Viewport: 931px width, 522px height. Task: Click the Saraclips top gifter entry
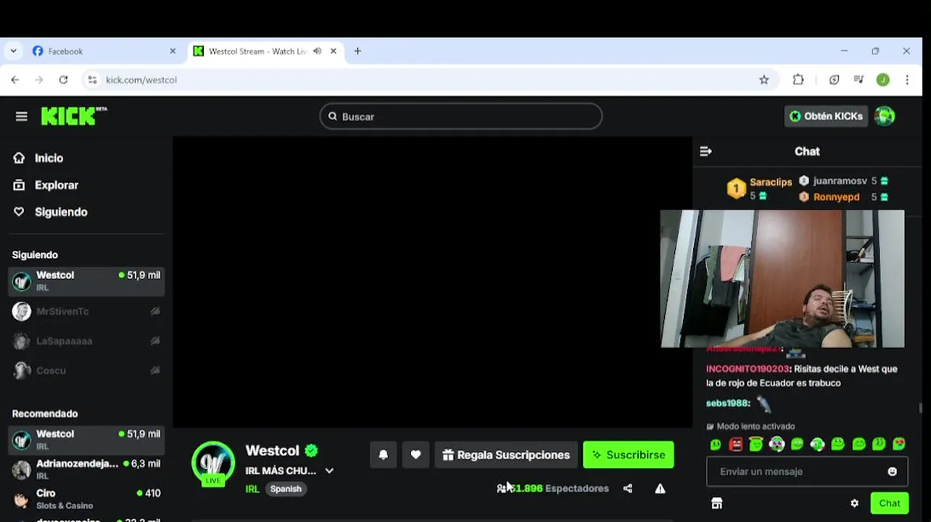pos(759,188)
